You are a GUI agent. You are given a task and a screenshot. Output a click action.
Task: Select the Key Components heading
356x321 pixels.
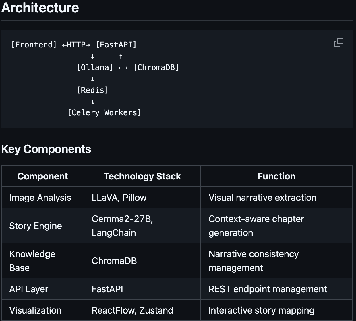pos(46,149)
